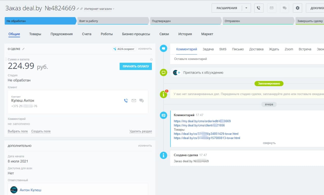Click the email envelope icon in top toolbar
324x195 pixels.
point(272,8)
